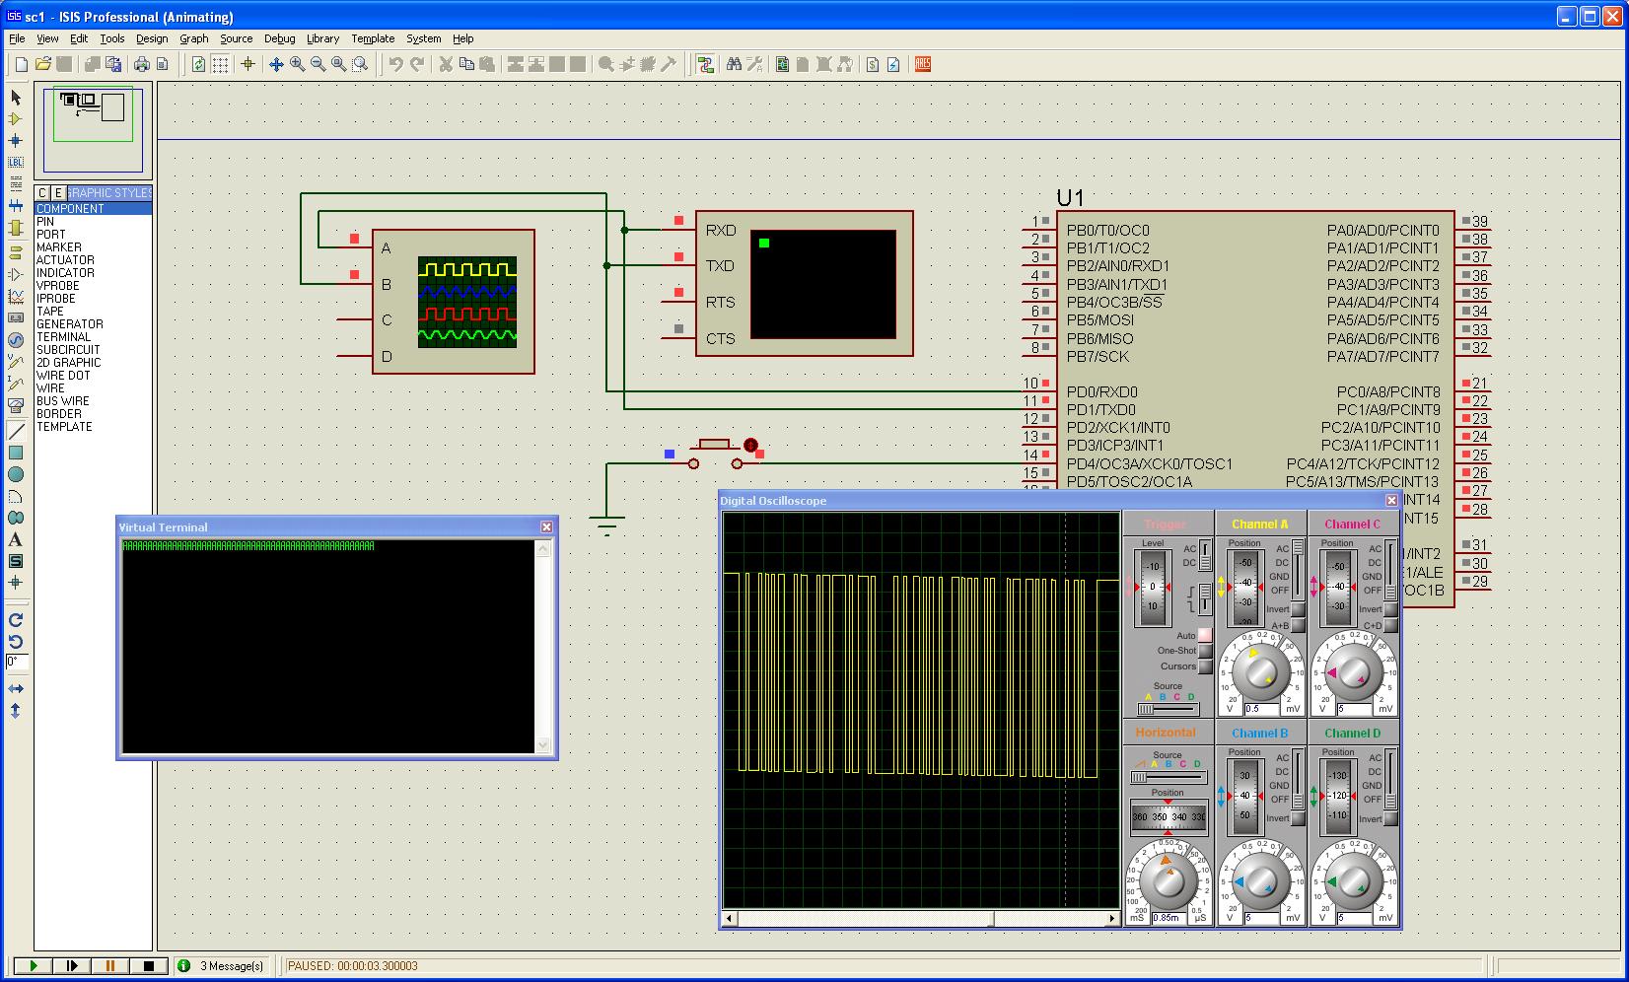Stop the running simulation
Image resolution: width=1629 pixels, height=982 pixels.
coord(149,966)
